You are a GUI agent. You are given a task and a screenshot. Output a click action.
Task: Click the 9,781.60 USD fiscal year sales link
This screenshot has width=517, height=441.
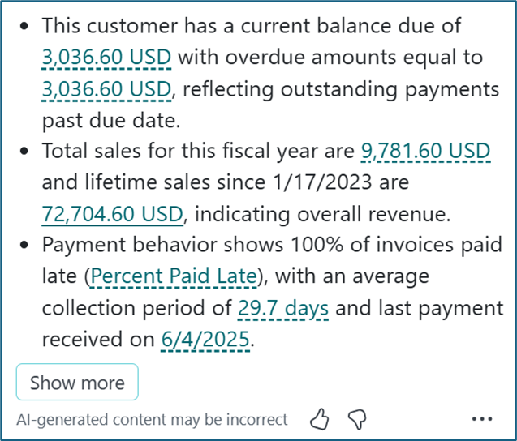(x=425, y=152)
